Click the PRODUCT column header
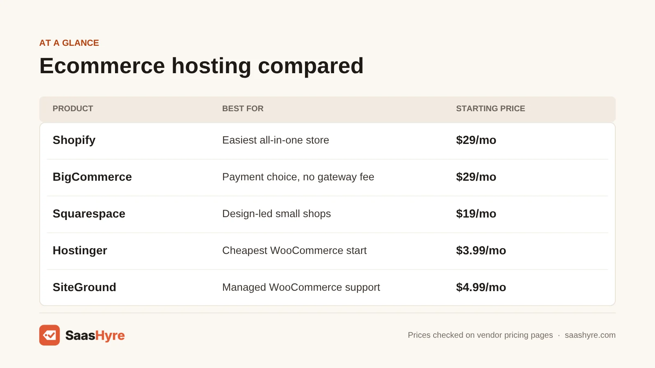 pyautogui.click(x=73, y=108)
